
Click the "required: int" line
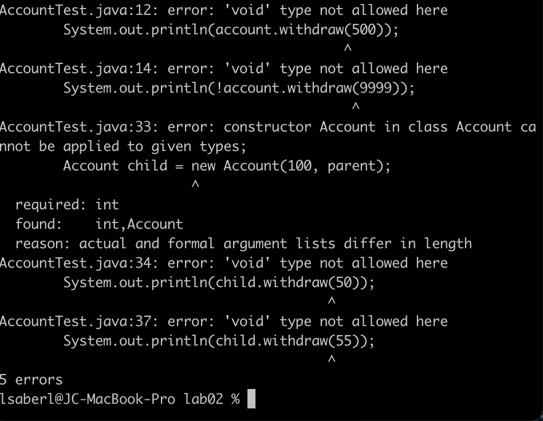point(67,205)
